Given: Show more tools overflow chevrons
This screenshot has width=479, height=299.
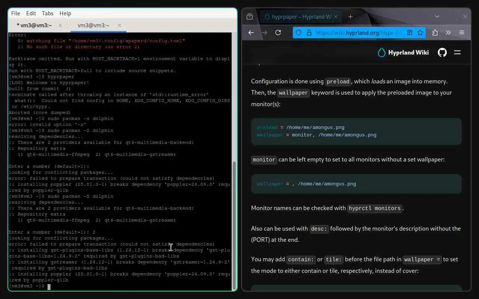Looking at the screenshot, I should (448, 33).
